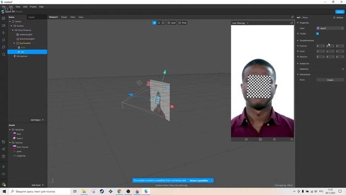Screen dimensions: 346x195
Task: Click the yellow notification icon at sidebar bottom
Action: point(4,184)
